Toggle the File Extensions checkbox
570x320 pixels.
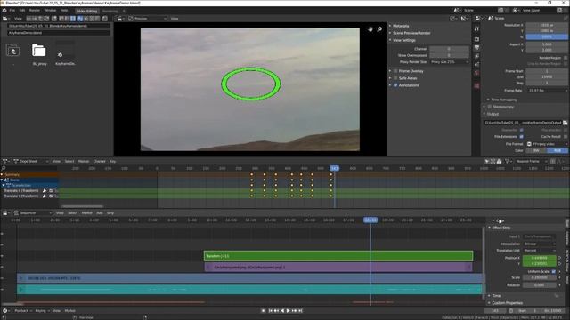click(x=521, y=136)
